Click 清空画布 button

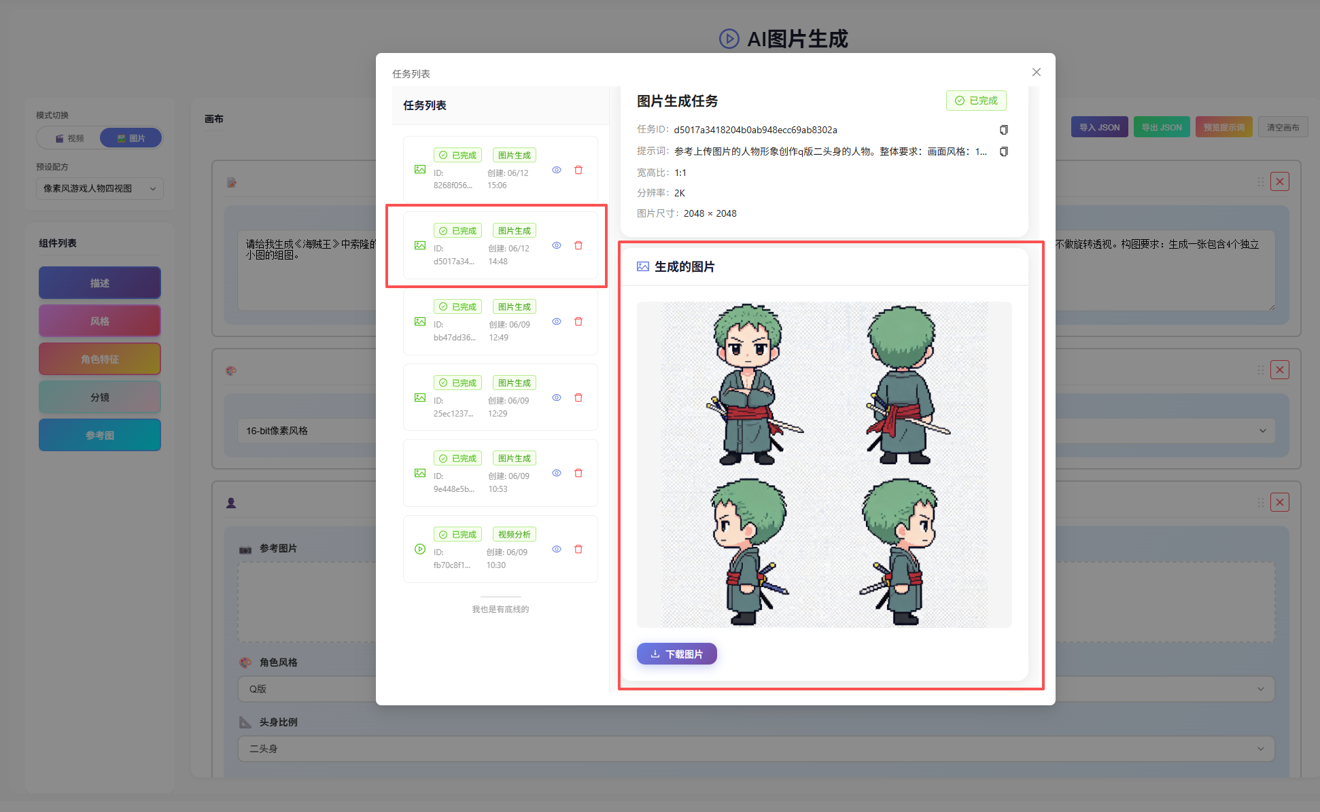[x=1283, y=127]
